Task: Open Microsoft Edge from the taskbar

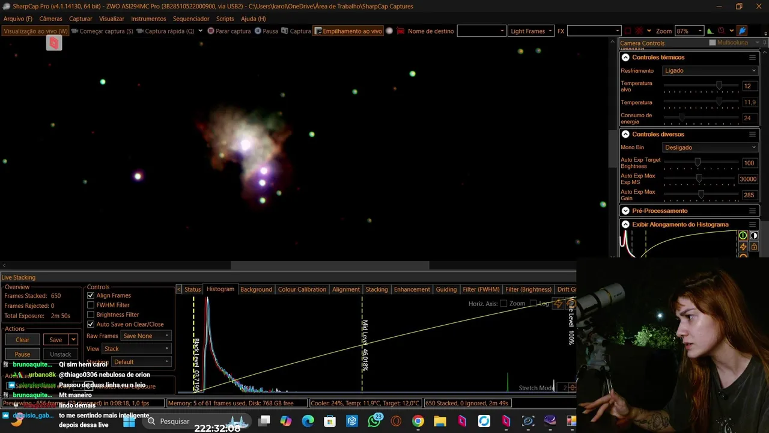Action: pos(308,421)
